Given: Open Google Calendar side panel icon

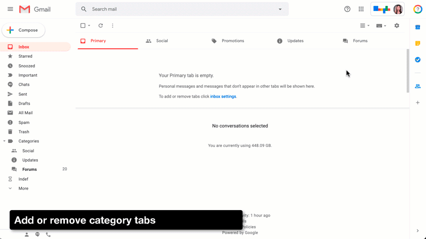Looking at the screenshot, I should point(418,27).
